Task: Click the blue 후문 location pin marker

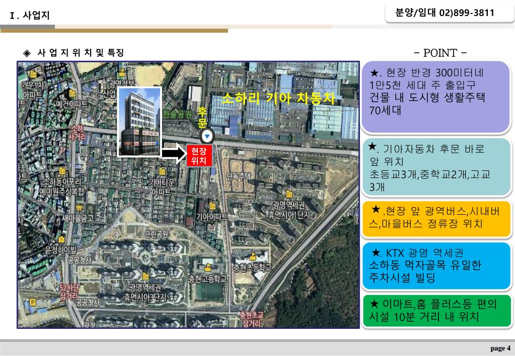Action: pyautogui.click(x=207, y=136)
